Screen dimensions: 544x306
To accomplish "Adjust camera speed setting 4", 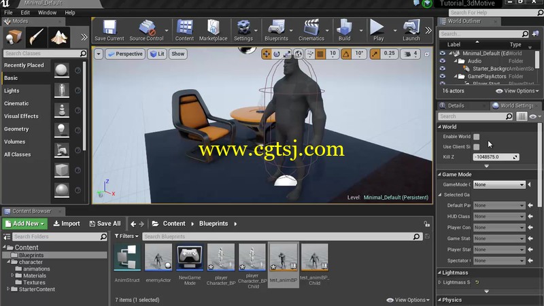I will [x=411, y=54].
